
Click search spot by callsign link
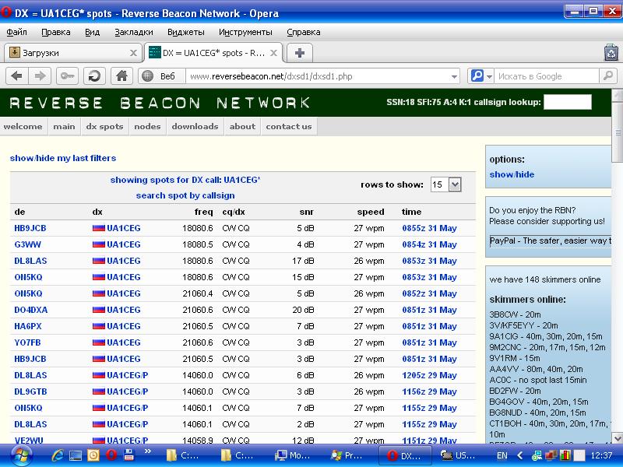coord(185,195)
